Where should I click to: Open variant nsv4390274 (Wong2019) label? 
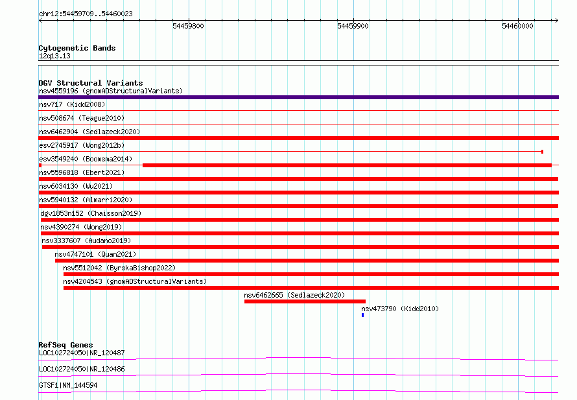pyautogui.click(x=81, y=227)
